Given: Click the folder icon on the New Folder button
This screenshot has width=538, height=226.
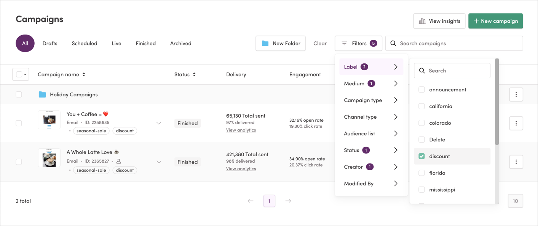Looking at the screenshot, I should tap(265, 43).
